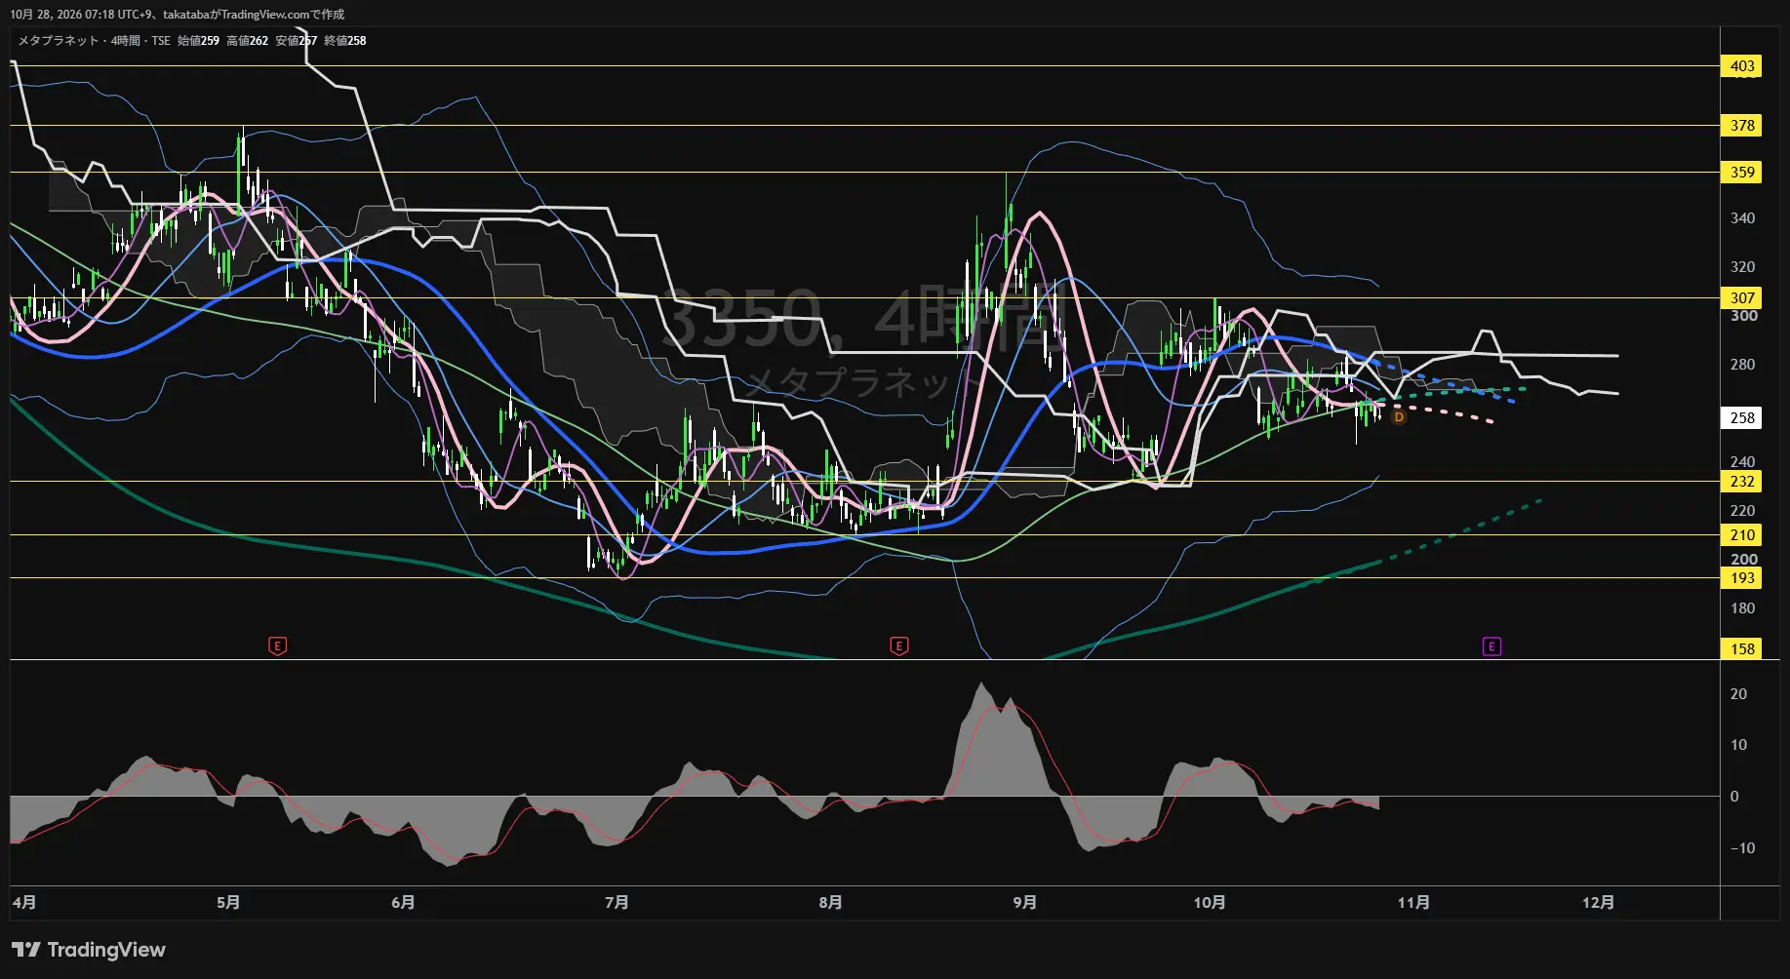Click the 7月 label on the time axis

click(617, 902)
